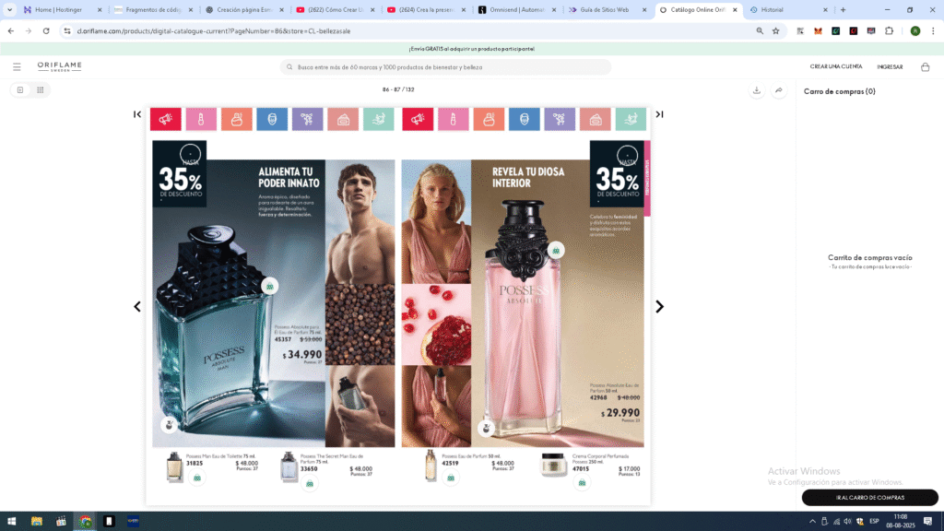Image resolution: width=944 pixels, height=531 pixels.
Task: Open the perfume bottle category on the right page
Action: (489, 119)
